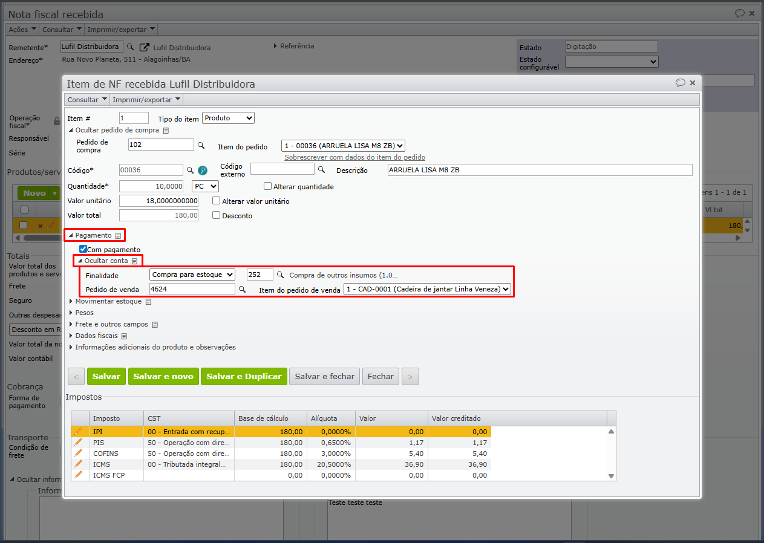Click the note icon beside Frete e outros campos

pyautogui.click(x=155, y=325)
